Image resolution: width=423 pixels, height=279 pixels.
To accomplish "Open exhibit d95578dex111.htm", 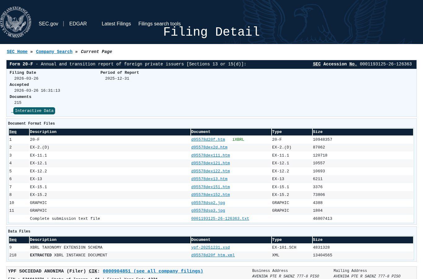I will (211, 155).
